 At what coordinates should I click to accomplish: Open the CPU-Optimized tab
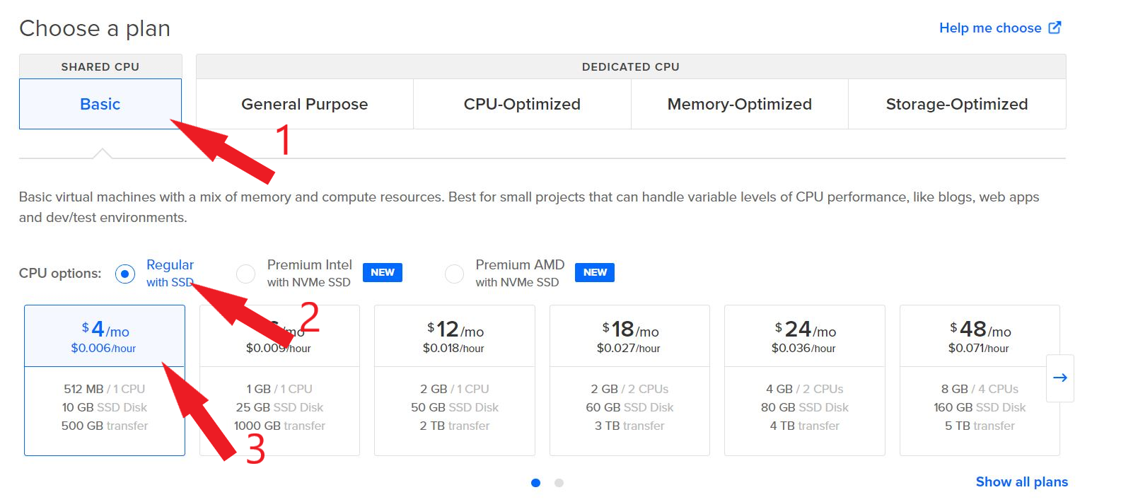pyautogui.click(x=522, y=104)
